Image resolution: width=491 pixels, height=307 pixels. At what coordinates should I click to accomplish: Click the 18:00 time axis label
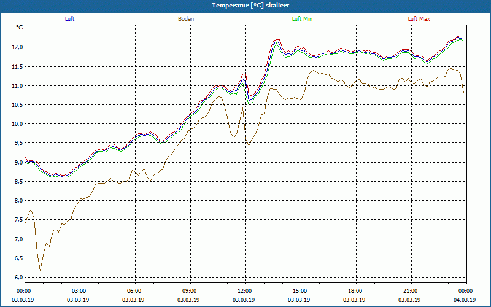356,291
